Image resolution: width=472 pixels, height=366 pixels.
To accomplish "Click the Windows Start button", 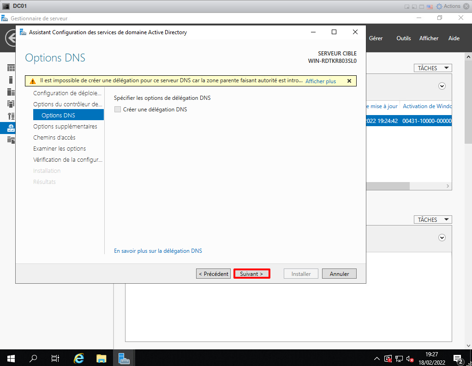I will point(11,358).
